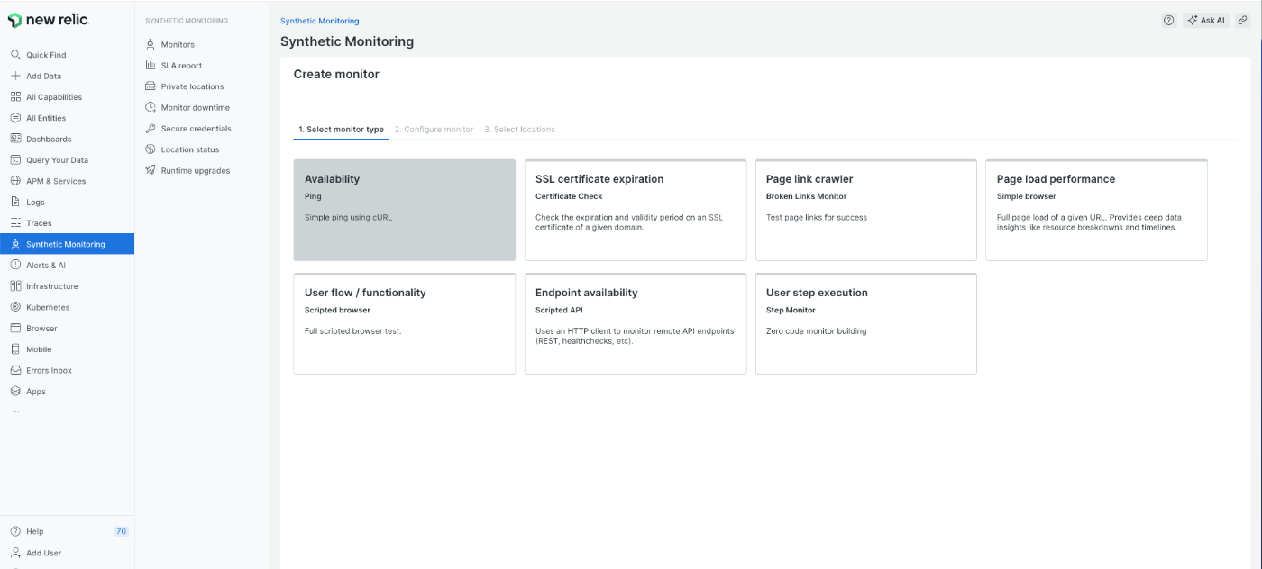Click the Monitor downtime clock icon
1262x569 pixels.
tap(151, 107)
